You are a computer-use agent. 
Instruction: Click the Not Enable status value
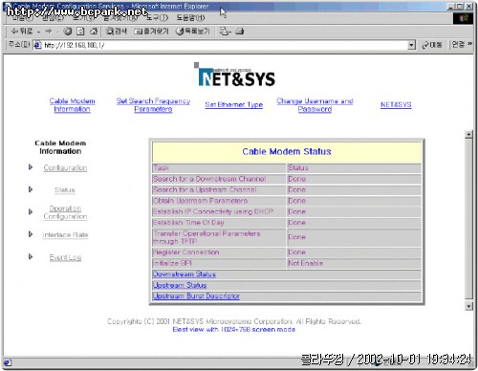point(305,263)
